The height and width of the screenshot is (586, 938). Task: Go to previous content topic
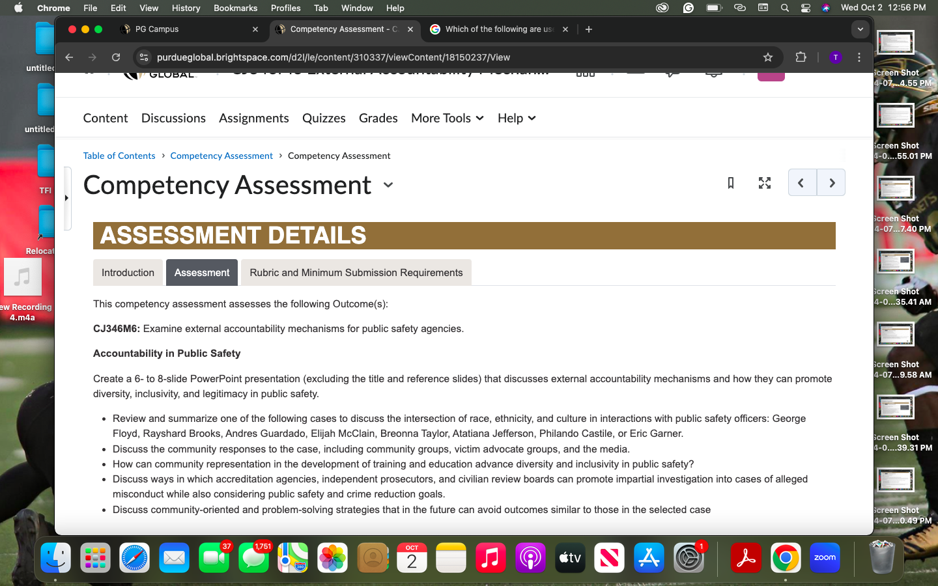[802, 183]
